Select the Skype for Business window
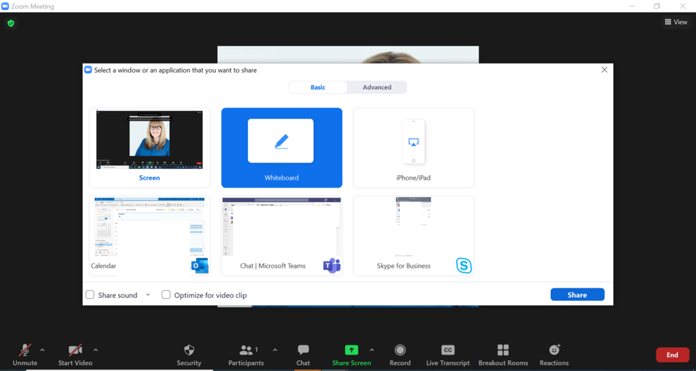 [413, 236]
